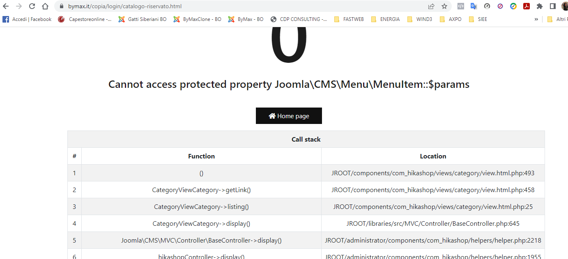This screenshot has width=568, height=259.
Task: Click the Home page button
Action: [289, 116]
